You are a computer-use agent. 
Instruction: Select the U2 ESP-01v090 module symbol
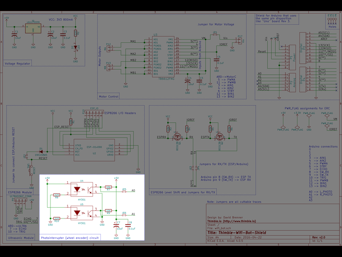point(94,150)
